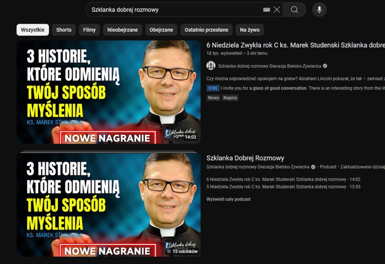The image size is (385, 264).
Task: Enable the Shorts search filter
Action: 63,30
